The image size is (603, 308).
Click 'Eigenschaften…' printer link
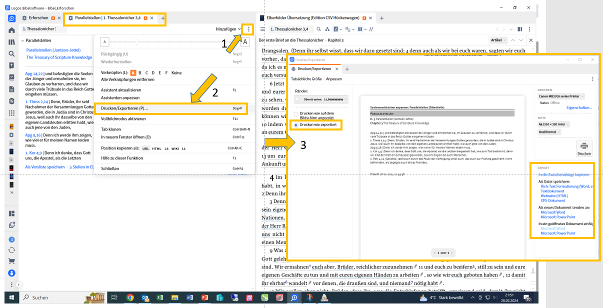579,107
